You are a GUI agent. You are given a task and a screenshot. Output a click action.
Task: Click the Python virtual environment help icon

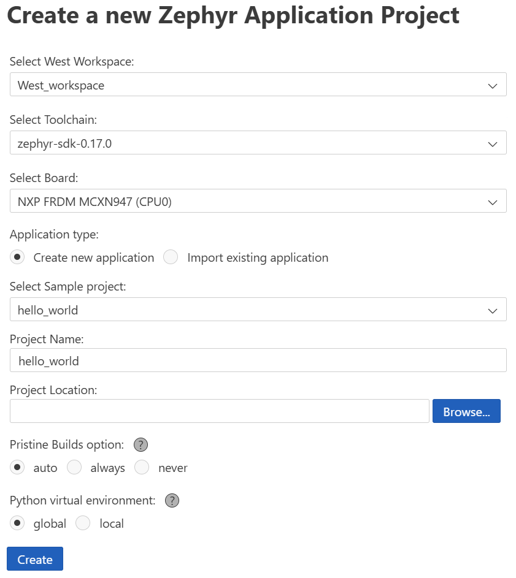172,500
